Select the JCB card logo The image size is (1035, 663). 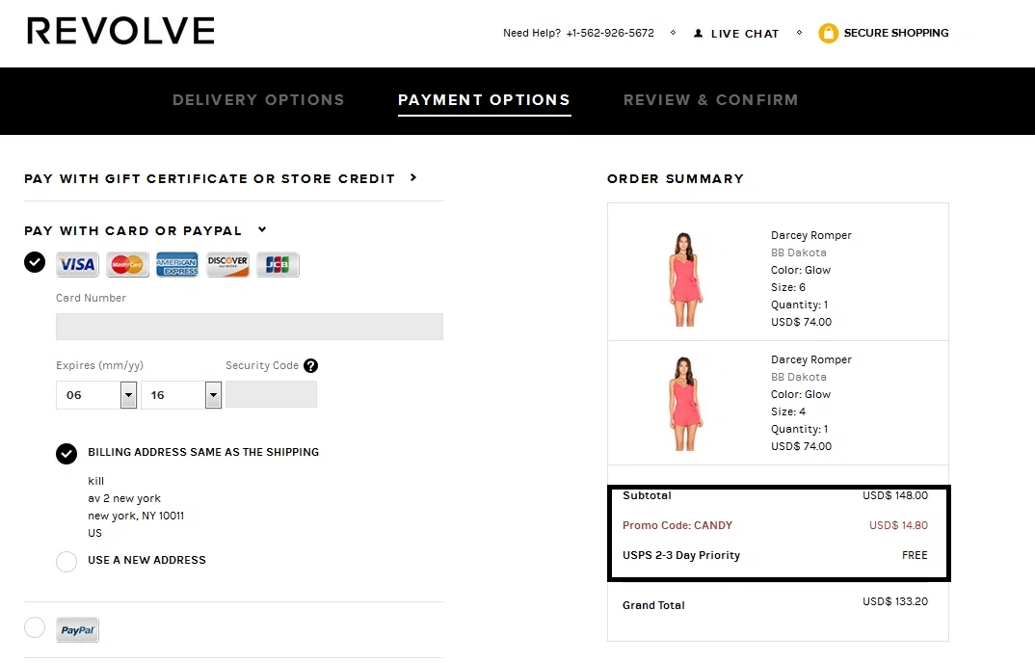278,264
